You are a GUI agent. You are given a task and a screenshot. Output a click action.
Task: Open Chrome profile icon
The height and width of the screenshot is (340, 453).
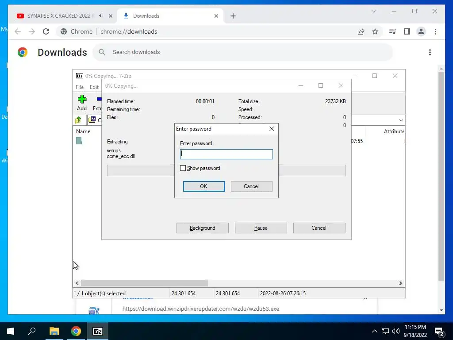421,31
